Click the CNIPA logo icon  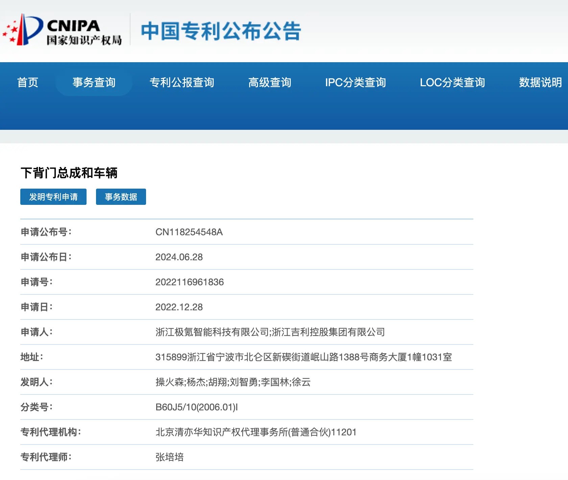[23, 29]
